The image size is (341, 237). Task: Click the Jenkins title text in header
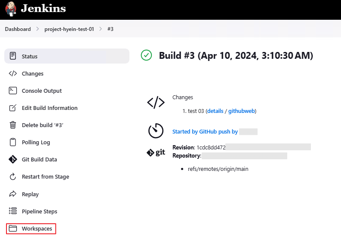(43, 9)
